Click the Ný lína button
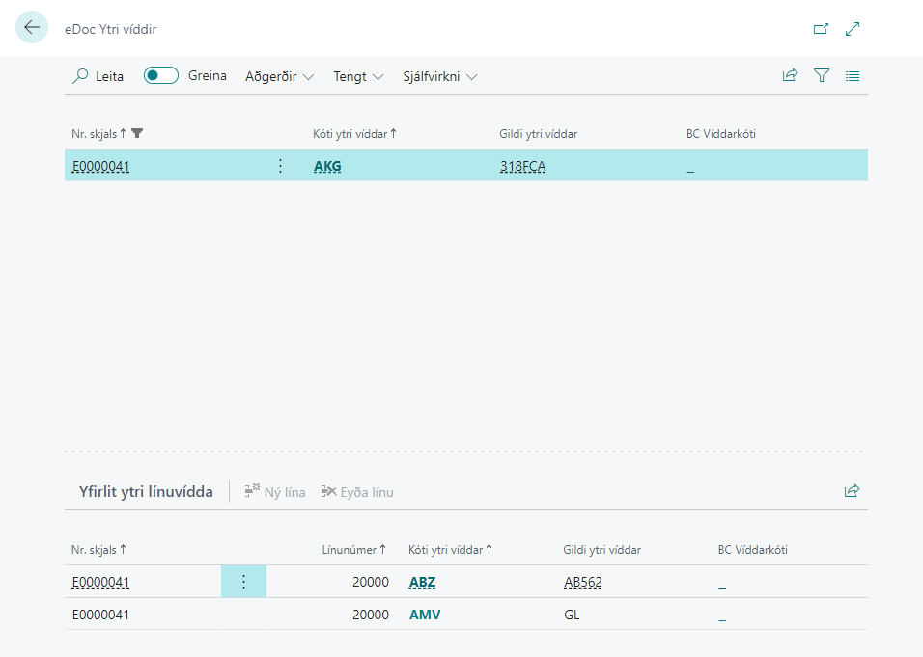 click(x=275, y=492)
